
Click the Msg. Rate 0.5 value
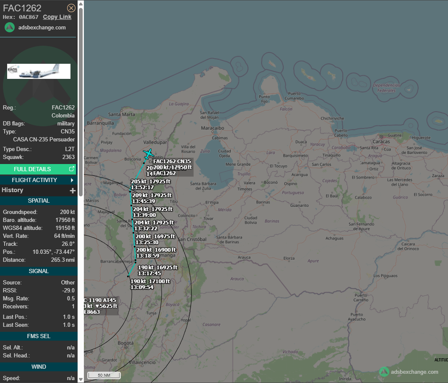tap(71, 298)
